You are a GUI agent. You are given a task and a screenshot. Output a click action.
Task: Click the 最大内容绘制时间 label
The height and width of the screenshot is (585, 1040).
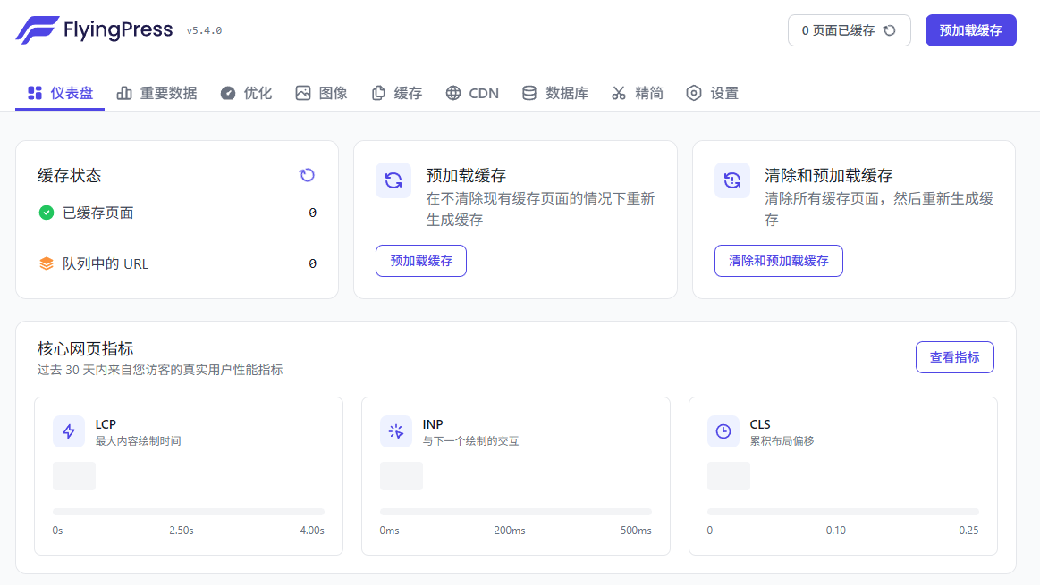pos(138,441)
